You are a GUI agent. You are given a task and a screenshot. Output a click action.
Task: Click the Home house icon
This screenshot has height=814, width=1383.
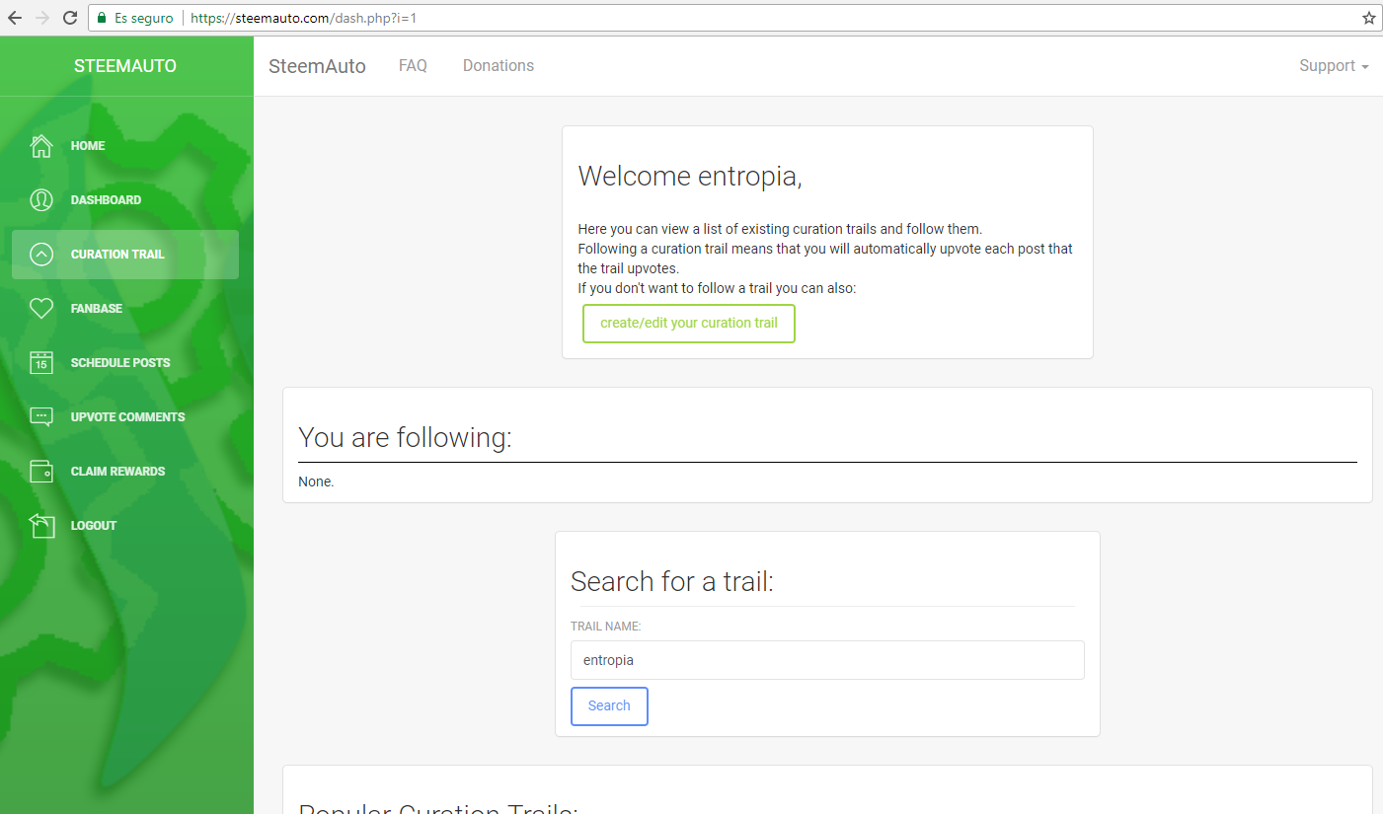[41, 146]
